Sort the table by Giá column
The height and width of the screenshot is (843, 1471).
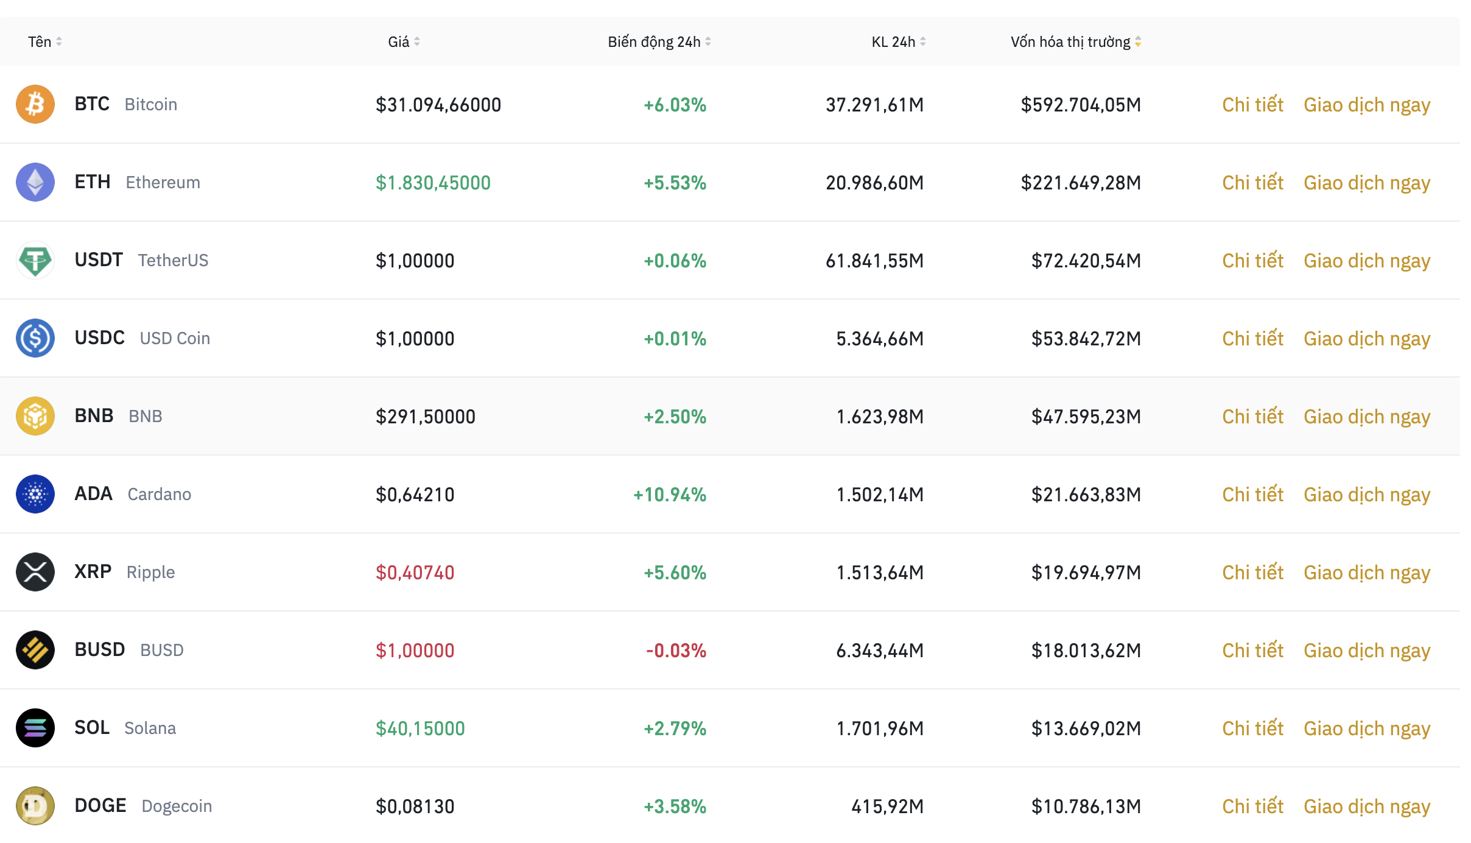404,41
